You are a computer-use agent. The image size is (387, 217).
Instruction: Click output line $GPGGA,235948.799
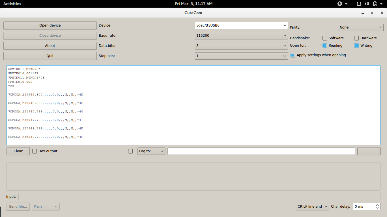pyautogui.click(x=46, y=128)
